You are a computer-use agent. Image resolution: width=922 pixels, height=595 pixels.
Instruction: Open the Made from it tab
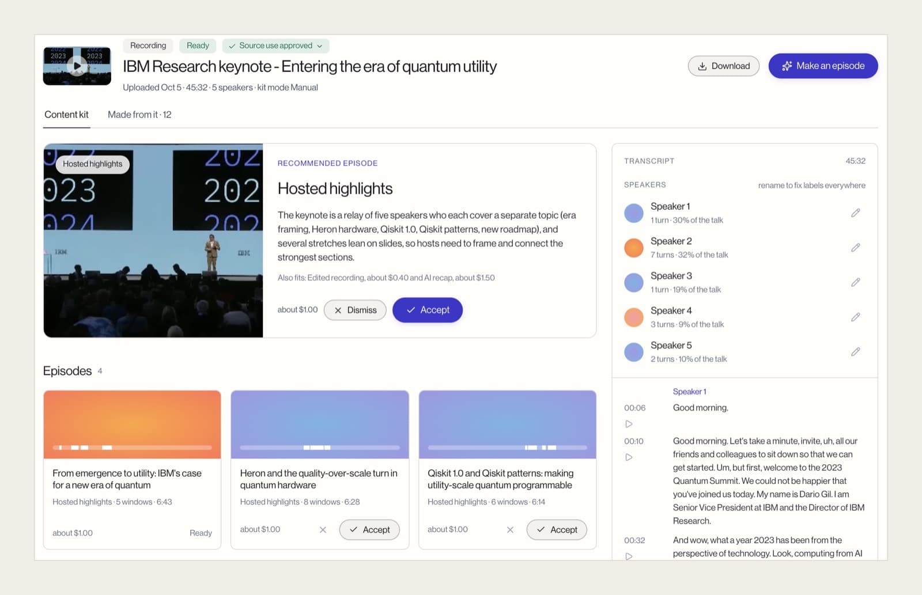click(139, 115)
